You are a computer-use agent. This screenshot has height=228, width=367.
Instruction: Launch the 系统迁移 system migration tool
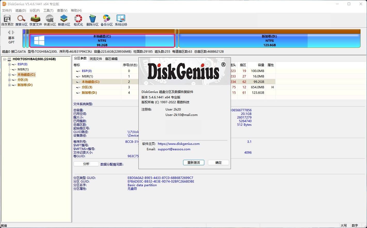121,20
